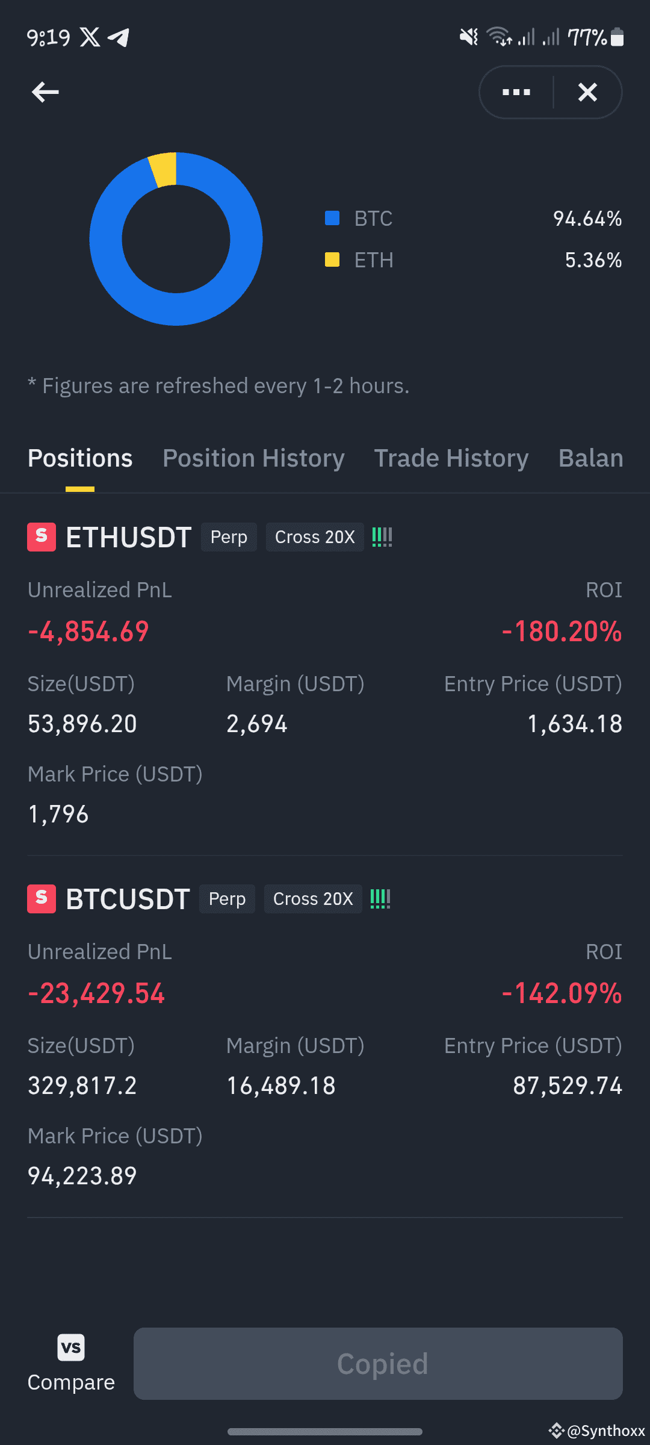Tap the Telegram icon in status bar
The image size is (650, 1445).
119,37
